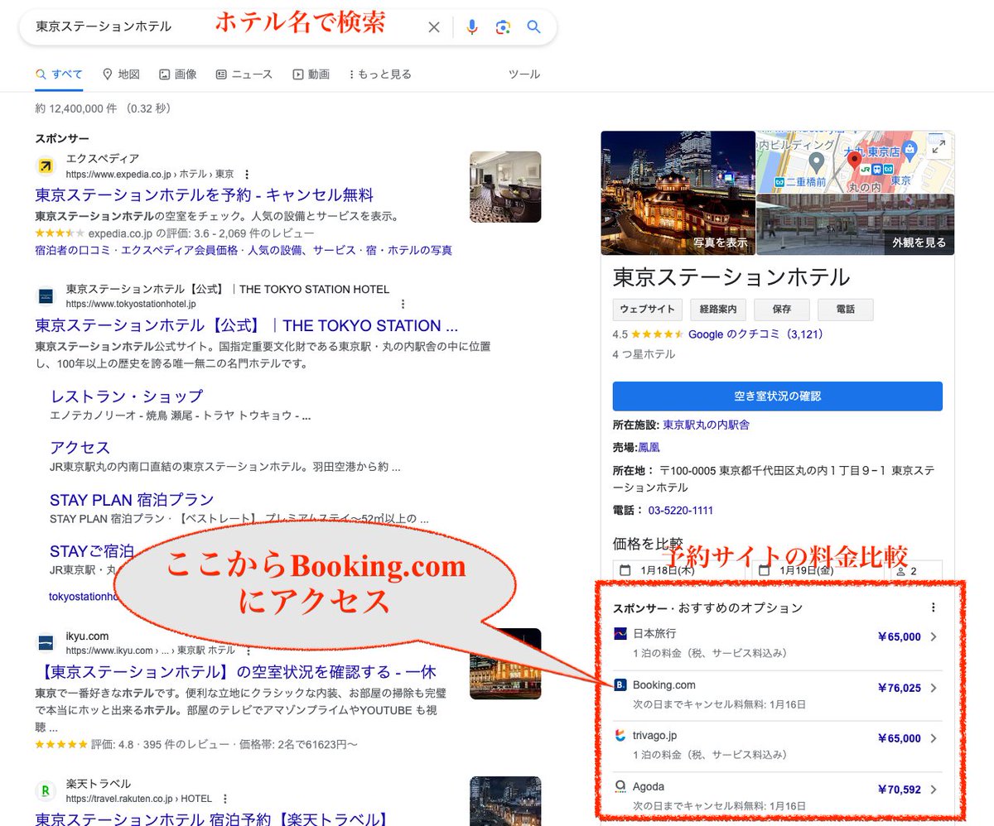Click the ウェブサイト button
994x826 pixels.
[648, 310]
